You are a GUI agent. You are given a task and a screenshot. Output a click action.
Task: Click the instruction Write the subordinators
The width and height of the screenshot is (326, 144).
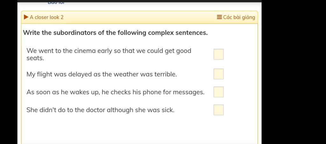(115, 33)
